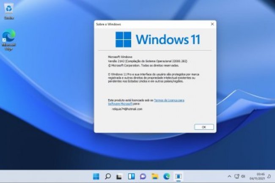Screen dimensions: 275x183
Task: Open taskbar Search magnifier
Action: [108, 176]
